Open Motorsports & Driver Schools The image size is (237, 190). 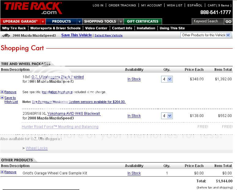(x=55, y=28)
